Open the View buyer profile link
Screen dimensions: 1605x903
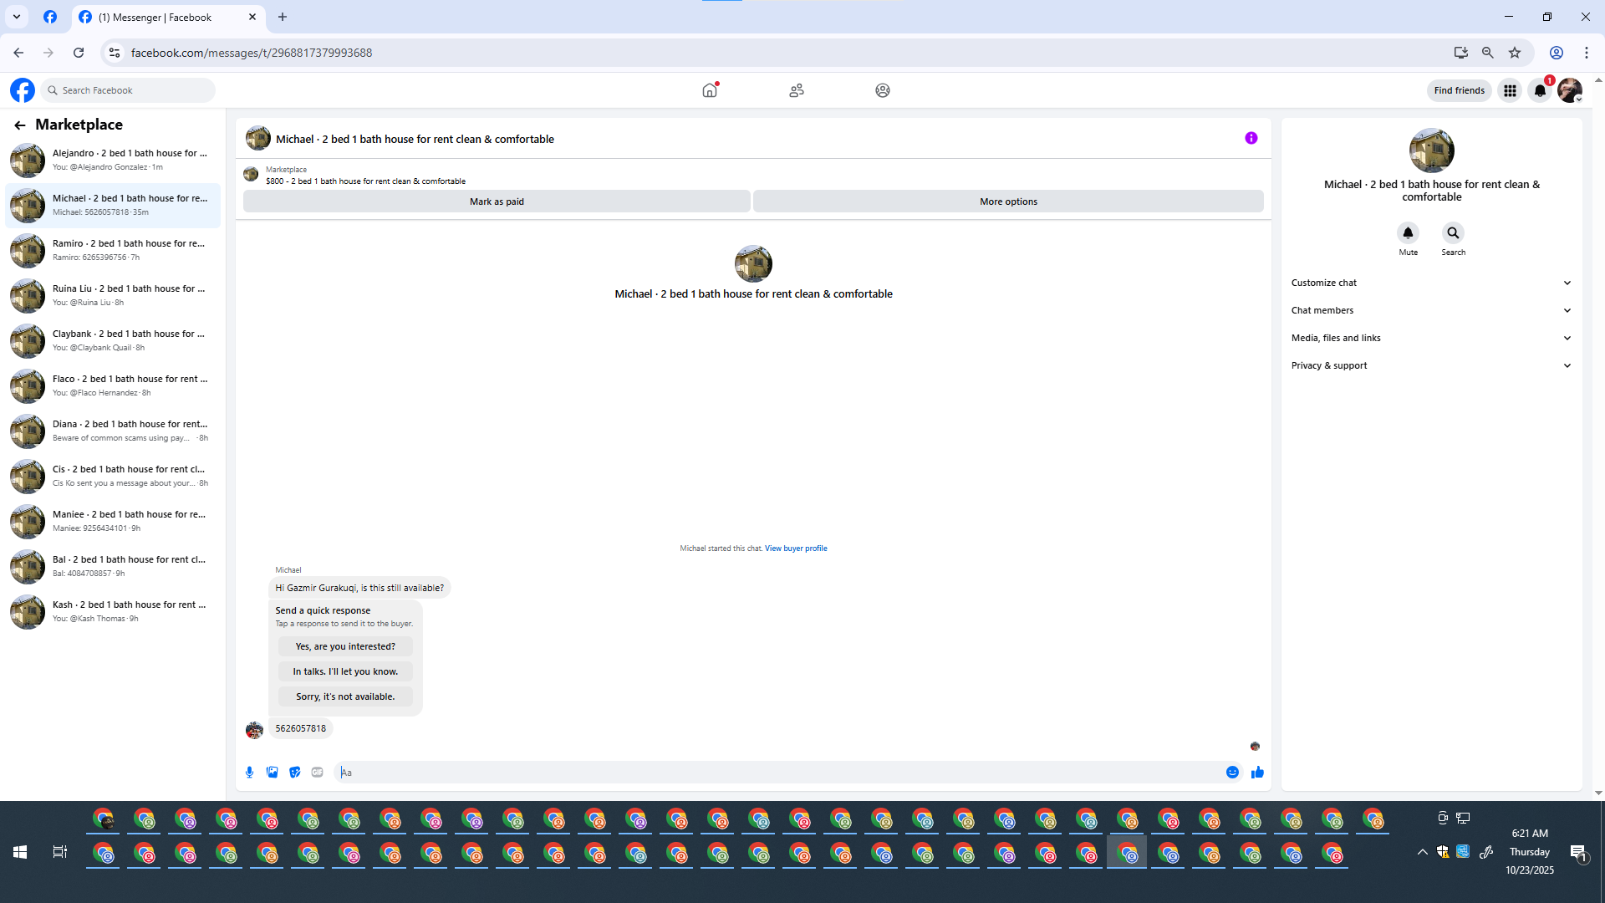pos(796,548)
